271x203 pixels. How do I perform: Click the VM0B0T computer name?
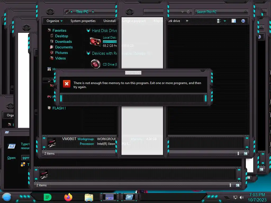point(69,139)
